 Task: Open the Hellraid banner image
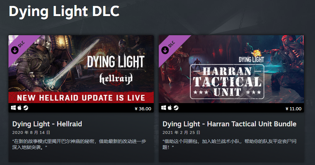(81, 69)
